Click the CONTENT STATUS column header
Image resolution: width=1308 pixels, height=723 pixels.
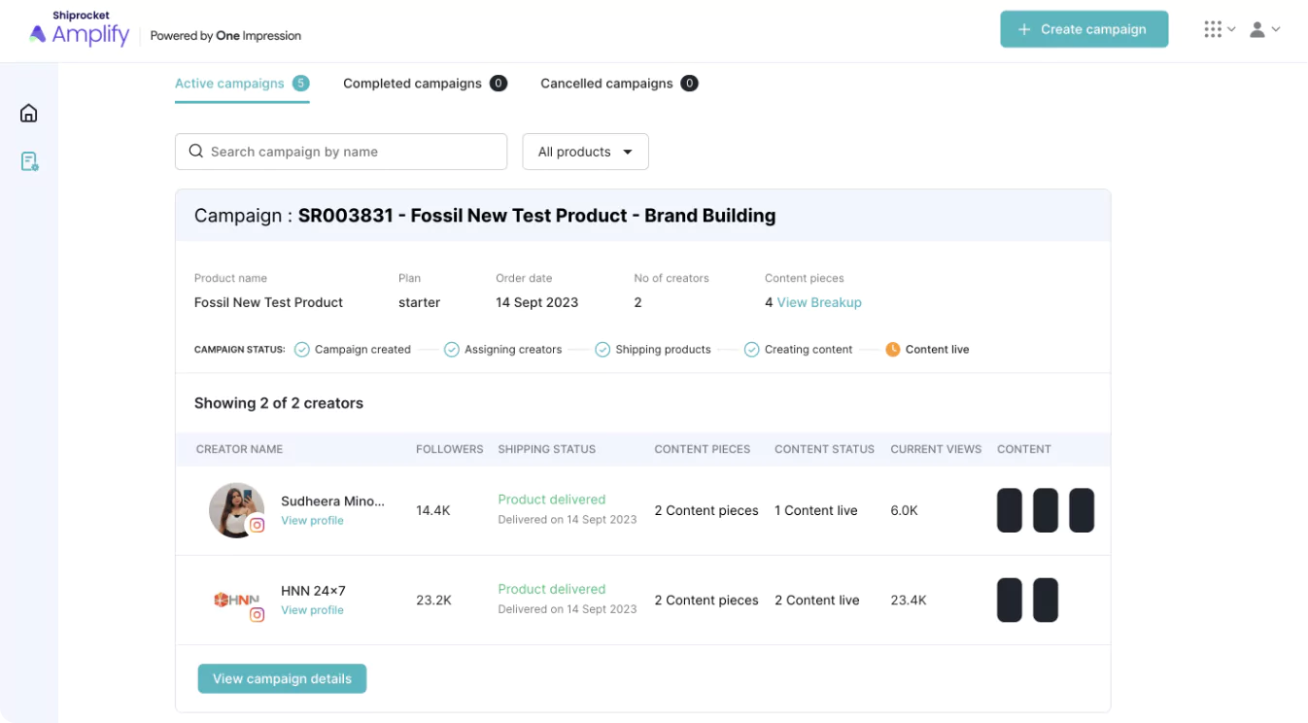point(824,449)
